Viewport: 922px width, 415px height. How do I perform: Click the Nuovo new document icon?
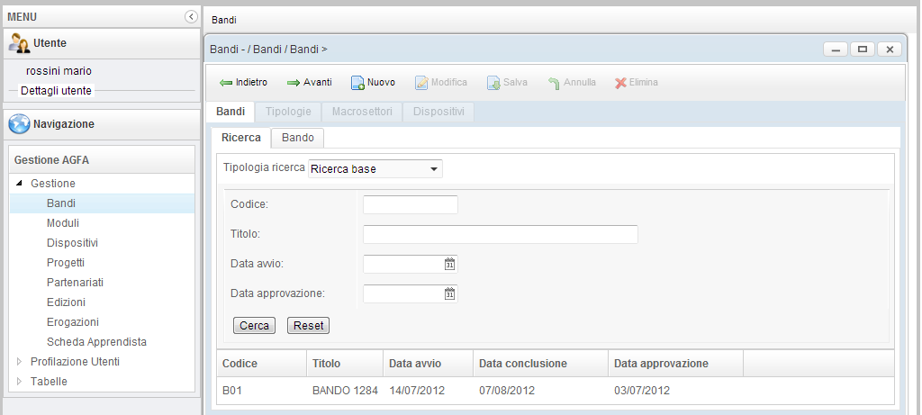tap(357, 83)
